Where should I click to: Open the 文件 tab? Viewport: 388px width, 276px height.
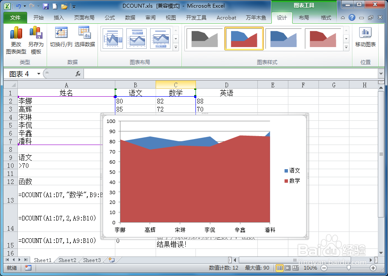15,17
